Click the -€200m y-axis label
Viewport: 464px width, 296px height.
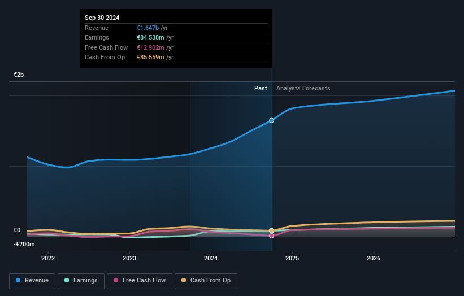24,244
